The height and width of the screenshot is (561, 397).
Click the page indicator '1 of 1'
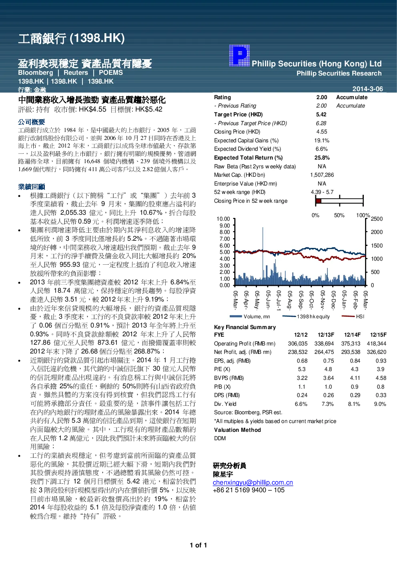(198, 545)
